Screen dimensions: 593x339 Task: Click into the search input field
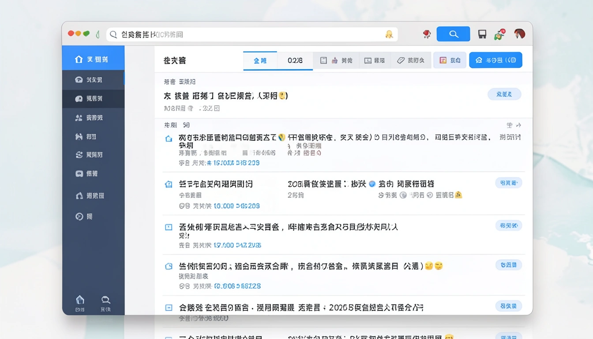tap(247, 34)
